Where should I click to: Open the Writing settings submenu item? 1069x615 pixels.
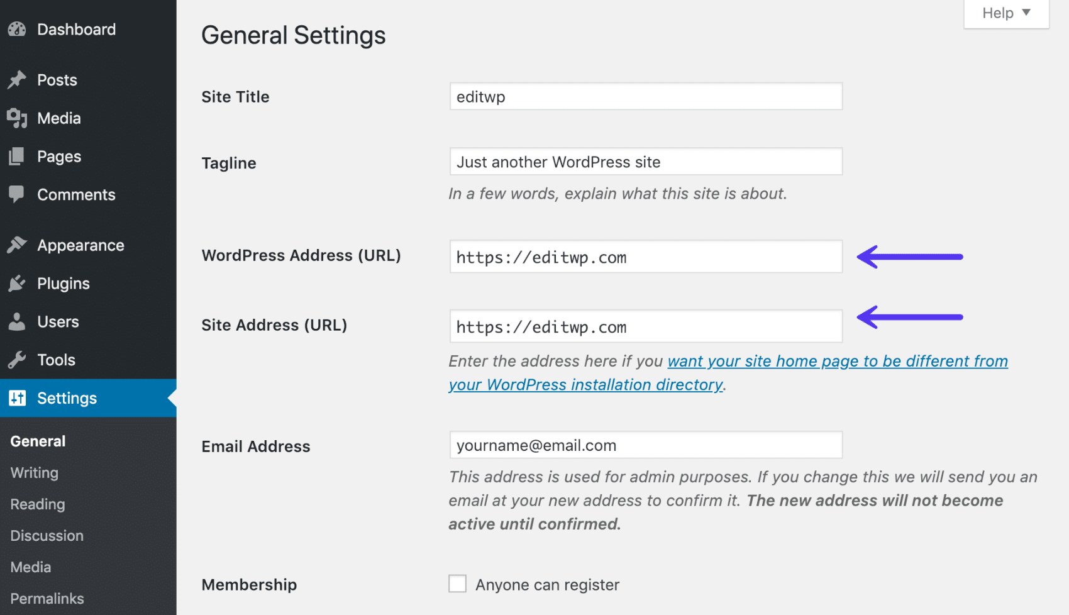coord(33,472)
